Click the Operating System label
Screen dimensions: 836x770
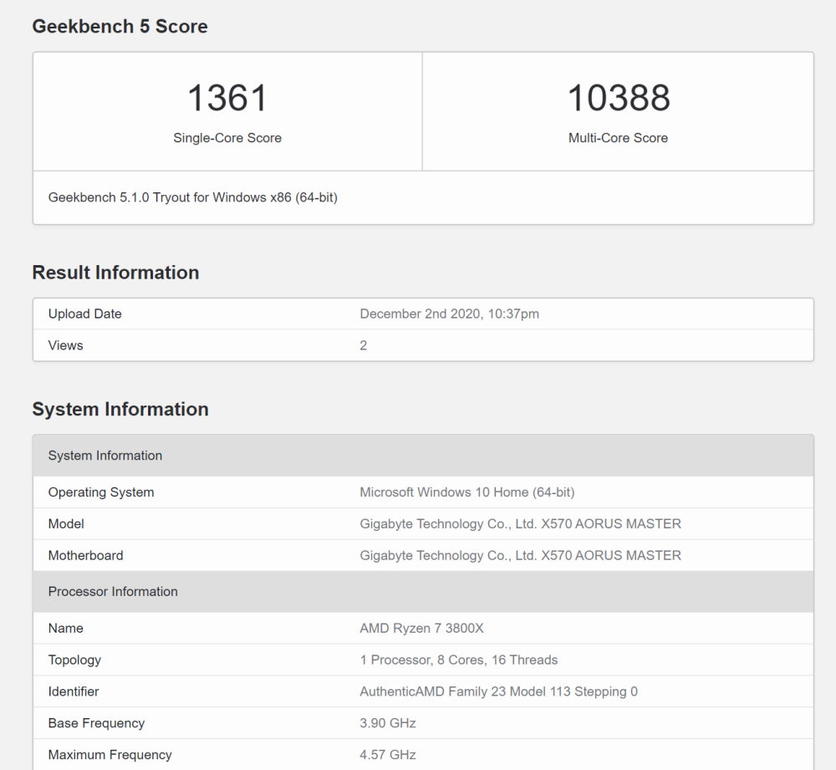tap(101, 492)
